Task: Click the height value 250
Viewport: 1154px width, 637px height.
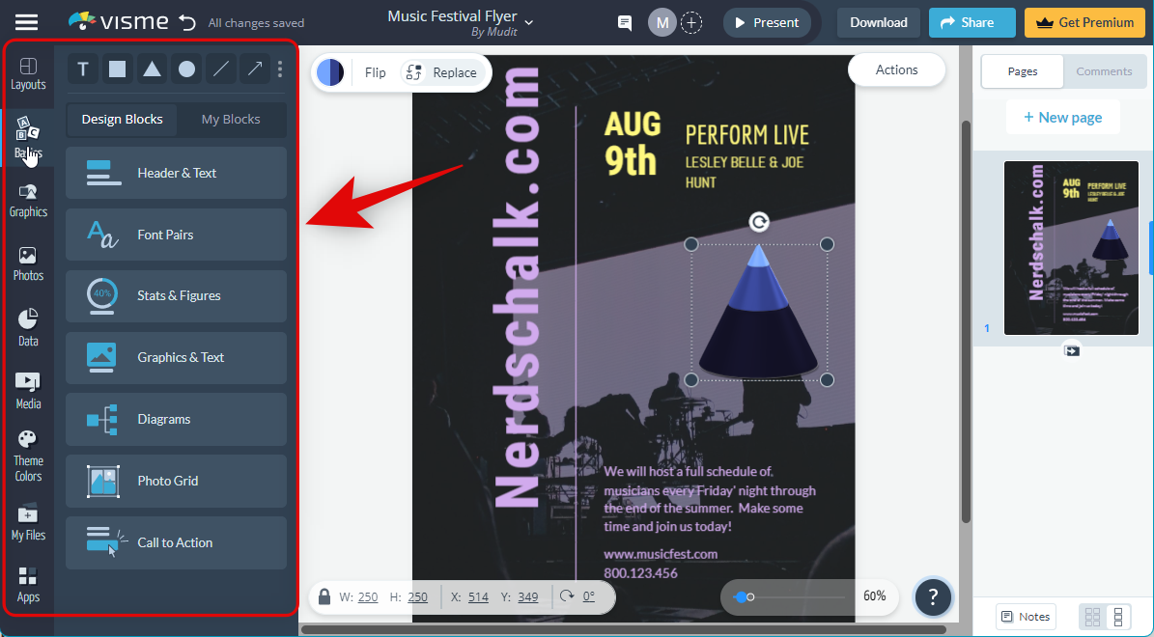Action: point(417,597)
